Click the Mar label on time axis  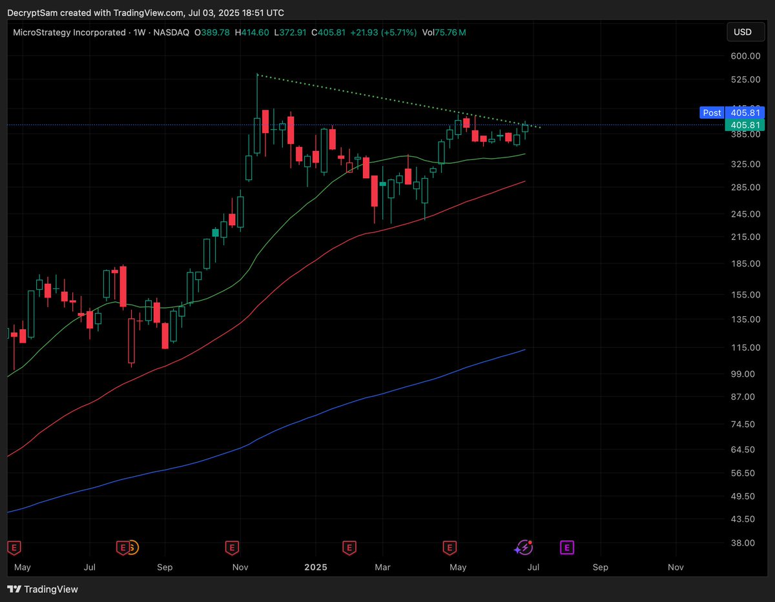[383, 567]
